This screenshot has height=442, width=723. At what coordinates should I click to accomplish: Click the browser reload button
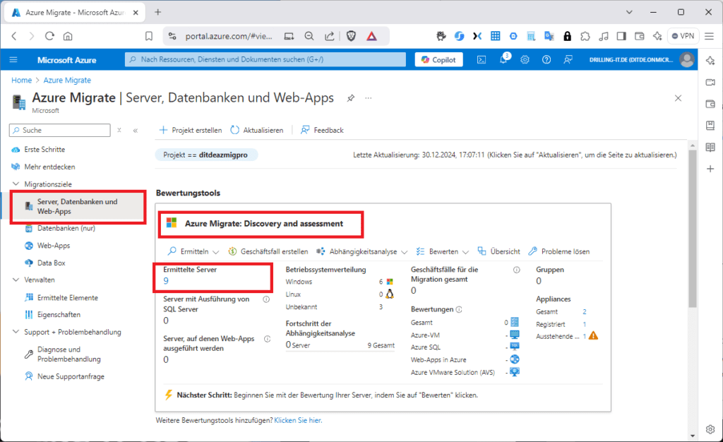(49, 36)
